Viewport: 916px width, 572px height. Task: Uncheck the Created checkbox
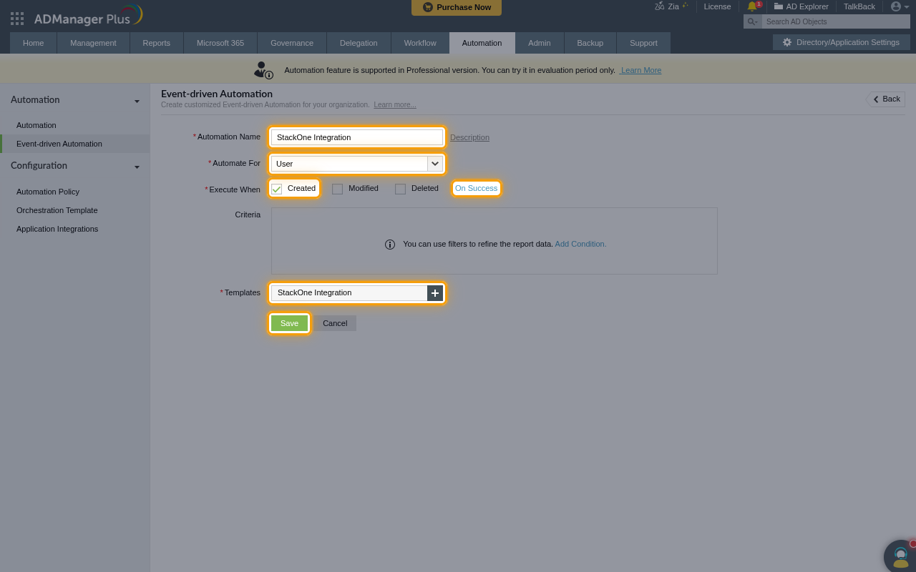[277, 189]
